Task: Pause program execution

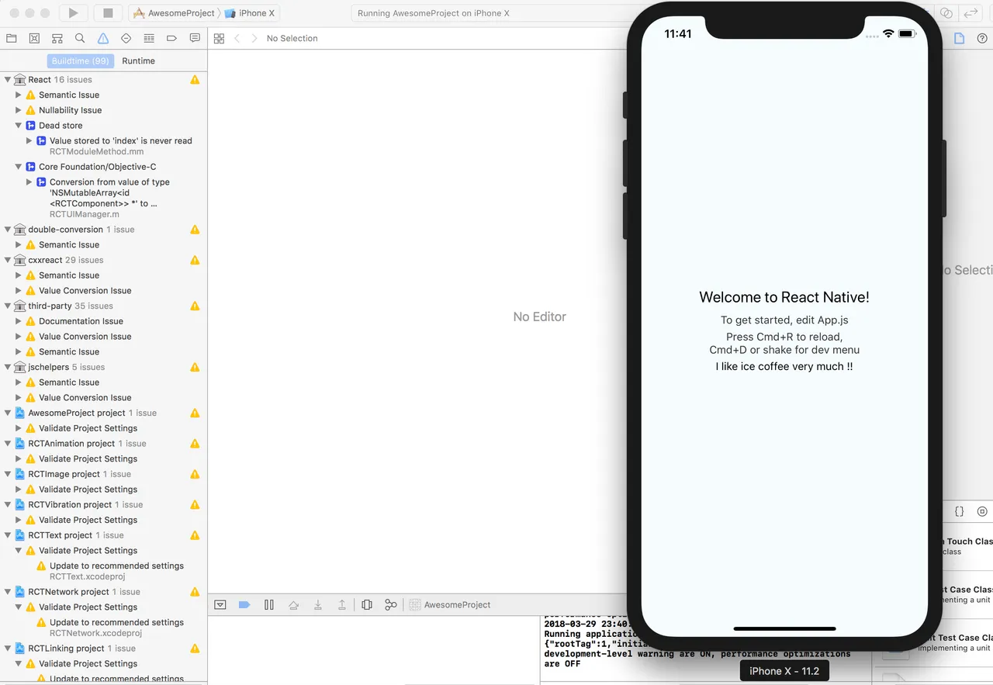Action: (x=269, y=604)
